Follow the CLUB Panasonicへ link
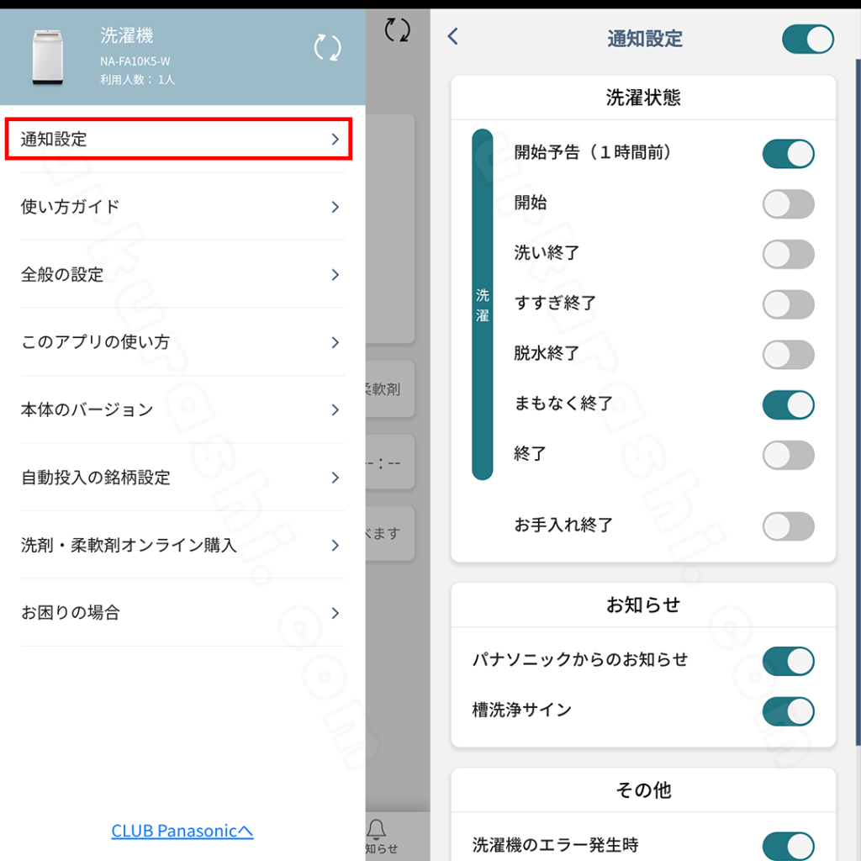This screenshot has width=861, height=861. (182, 831)
